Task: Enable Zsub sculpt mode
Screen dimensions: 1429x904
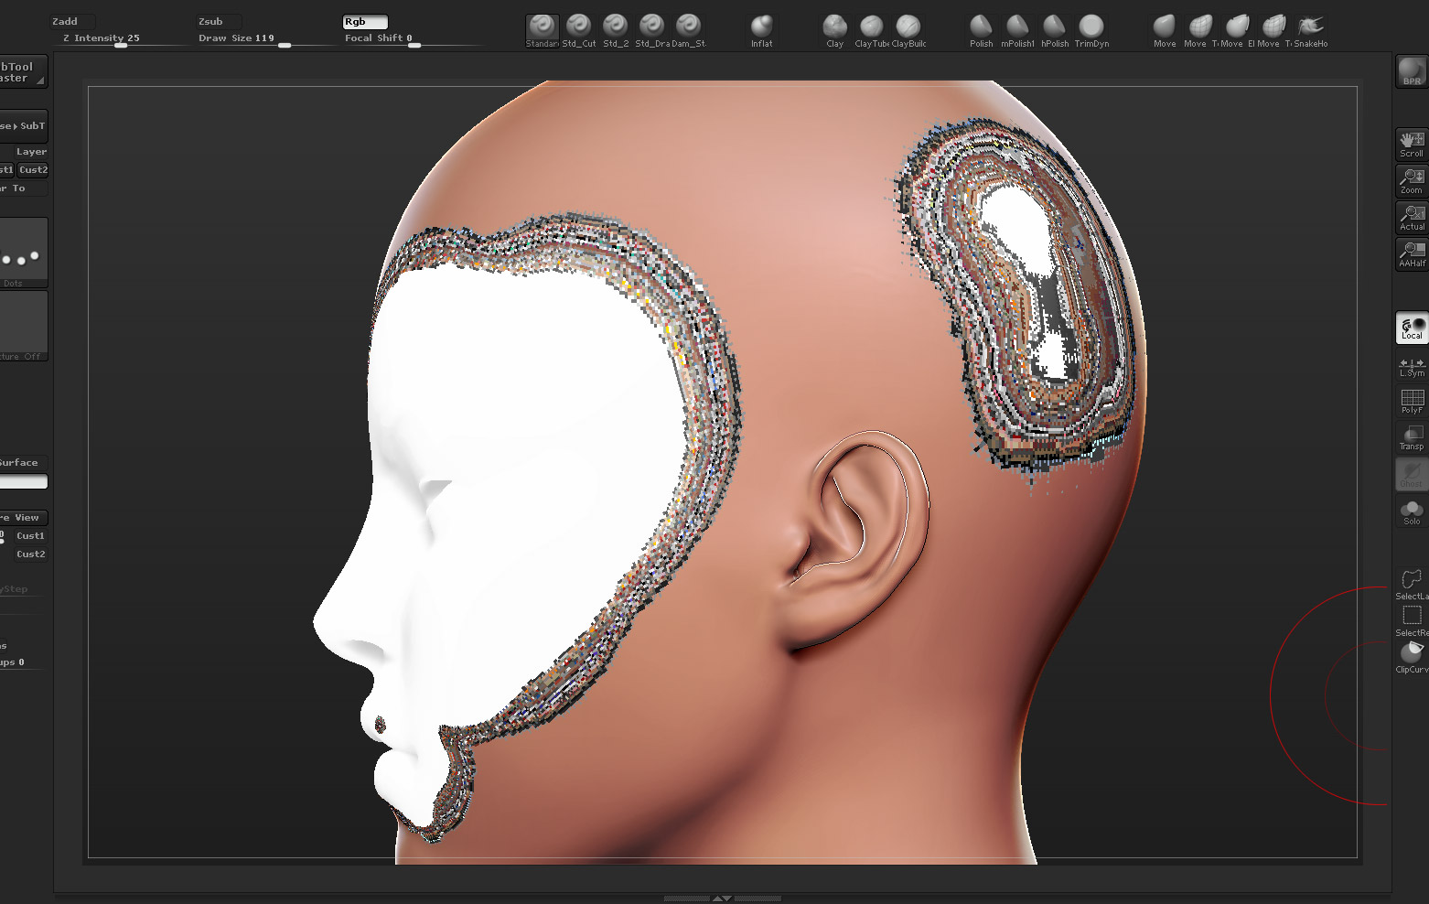Action: 219,22
